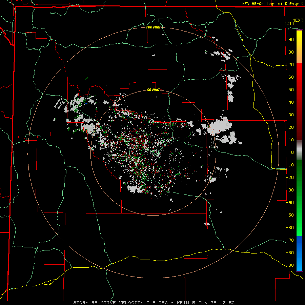Image resolution: width=305 pixels, height=305 pixels.
Task: Click the KRIW station identifier in the caption
Action: point(183,303)
